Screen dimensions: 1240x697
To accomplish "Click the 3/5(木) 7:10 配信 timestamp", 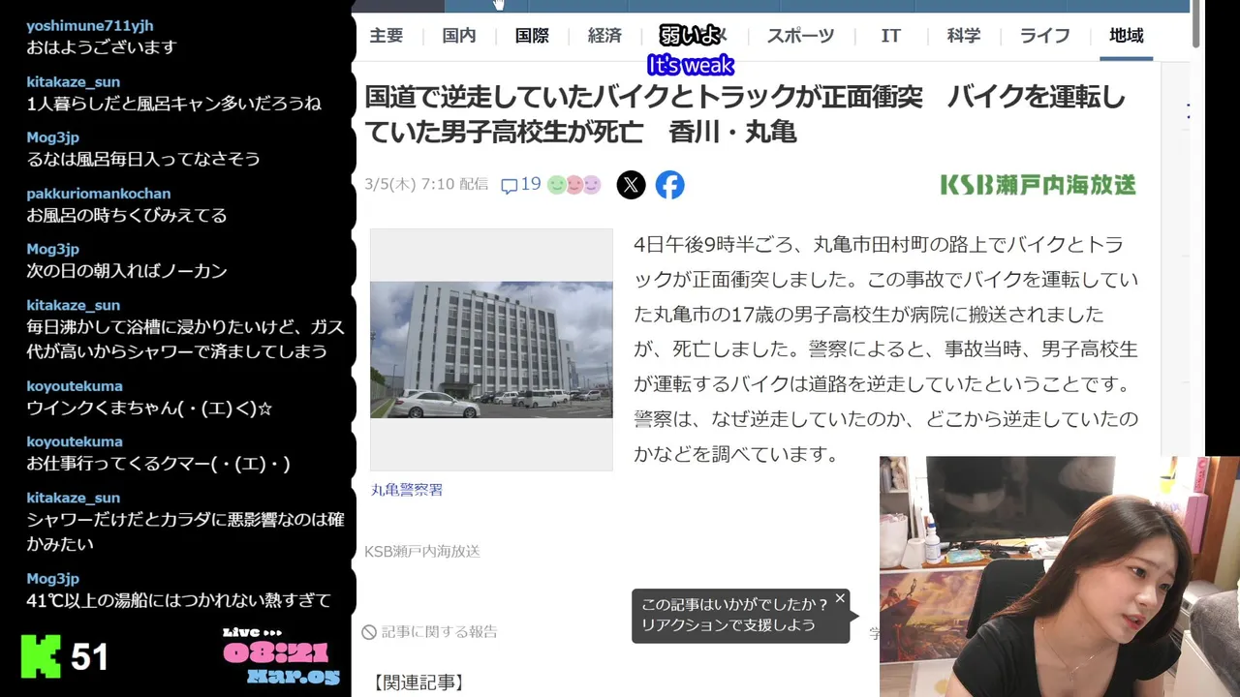I will 426,184.
